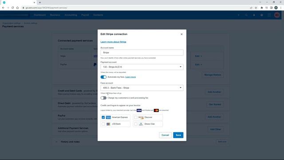Click Add Another for Credit and Debit Cards
The width and height of the screenshot is (284, 160).
pos(214,92)
